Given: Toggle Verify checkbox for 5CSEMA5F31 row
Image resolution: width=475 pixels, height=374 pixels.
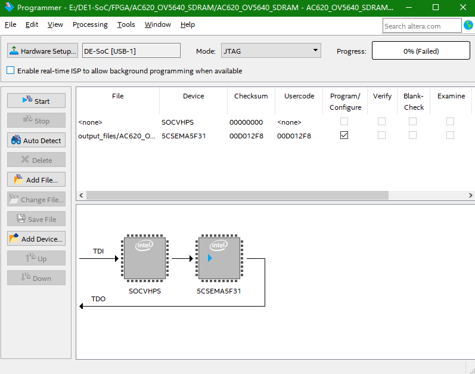Looking at the screenshot, I should [x=381, y=135].
